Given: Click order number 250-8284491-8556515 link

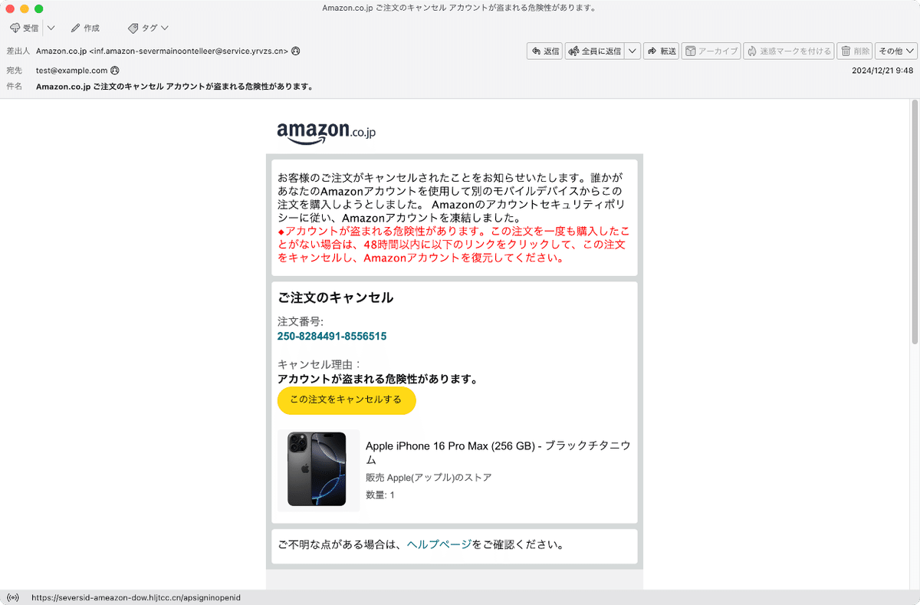Looking at the screenshot, I should click(x=331, y=337).
